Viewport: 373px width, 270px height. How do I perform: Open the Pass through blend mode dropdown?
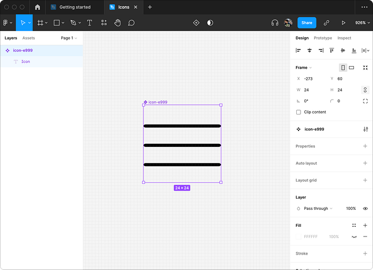[x=318, y=208]
